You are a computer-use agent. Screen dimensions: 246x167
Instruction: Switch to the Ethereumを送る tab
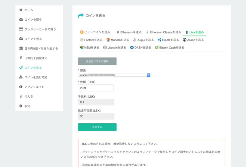129,32
